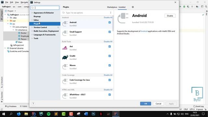Click the Disable button for Android
The width and height of the screenshot is (208, 117).
point(170,16)
